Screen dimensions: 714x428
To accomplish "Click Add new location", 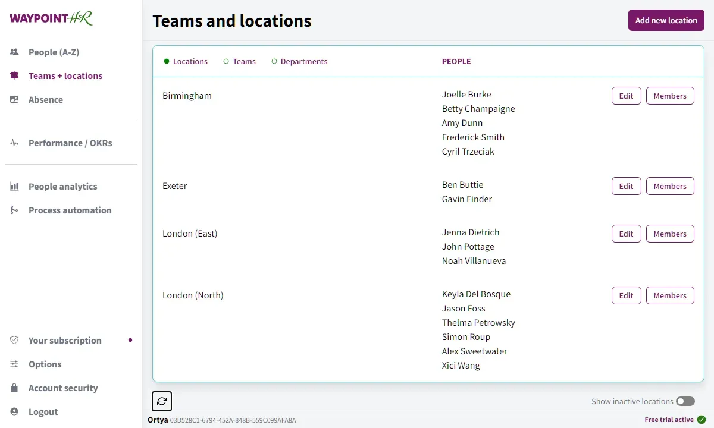I will pos(666,20).
